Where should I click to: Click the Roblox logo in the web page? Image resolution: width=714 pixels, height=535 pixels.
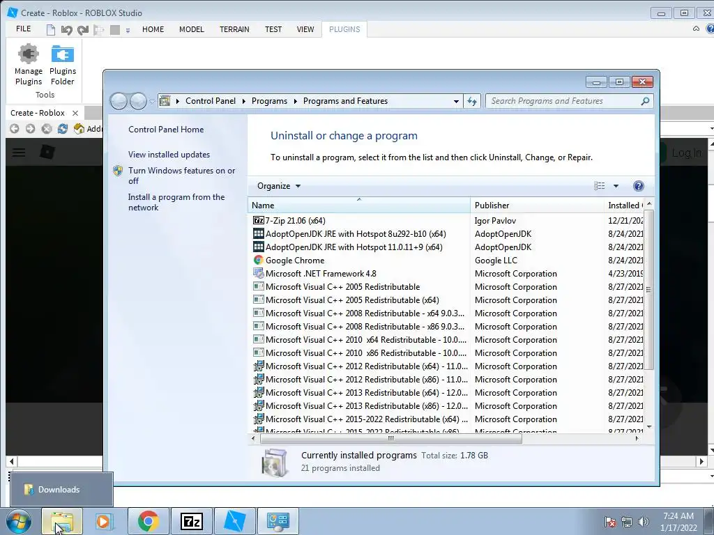point(47,151)
